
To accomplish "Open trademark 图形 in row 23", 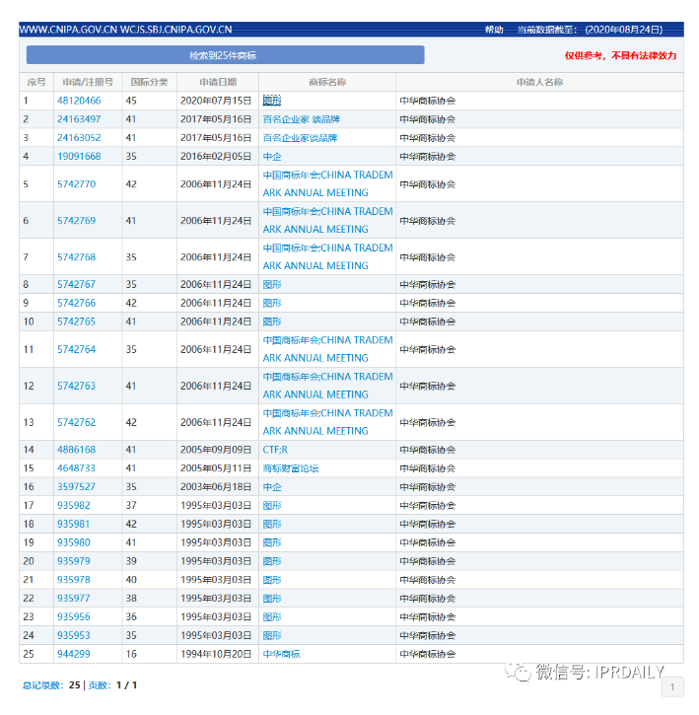I will point(272,617).
